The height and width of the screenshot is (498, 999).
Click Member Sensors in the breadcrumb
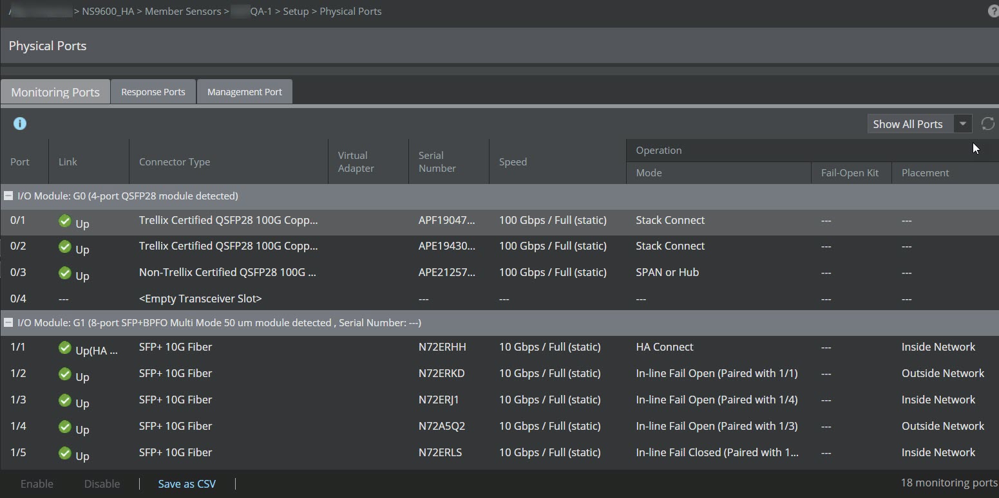[183, 12]
